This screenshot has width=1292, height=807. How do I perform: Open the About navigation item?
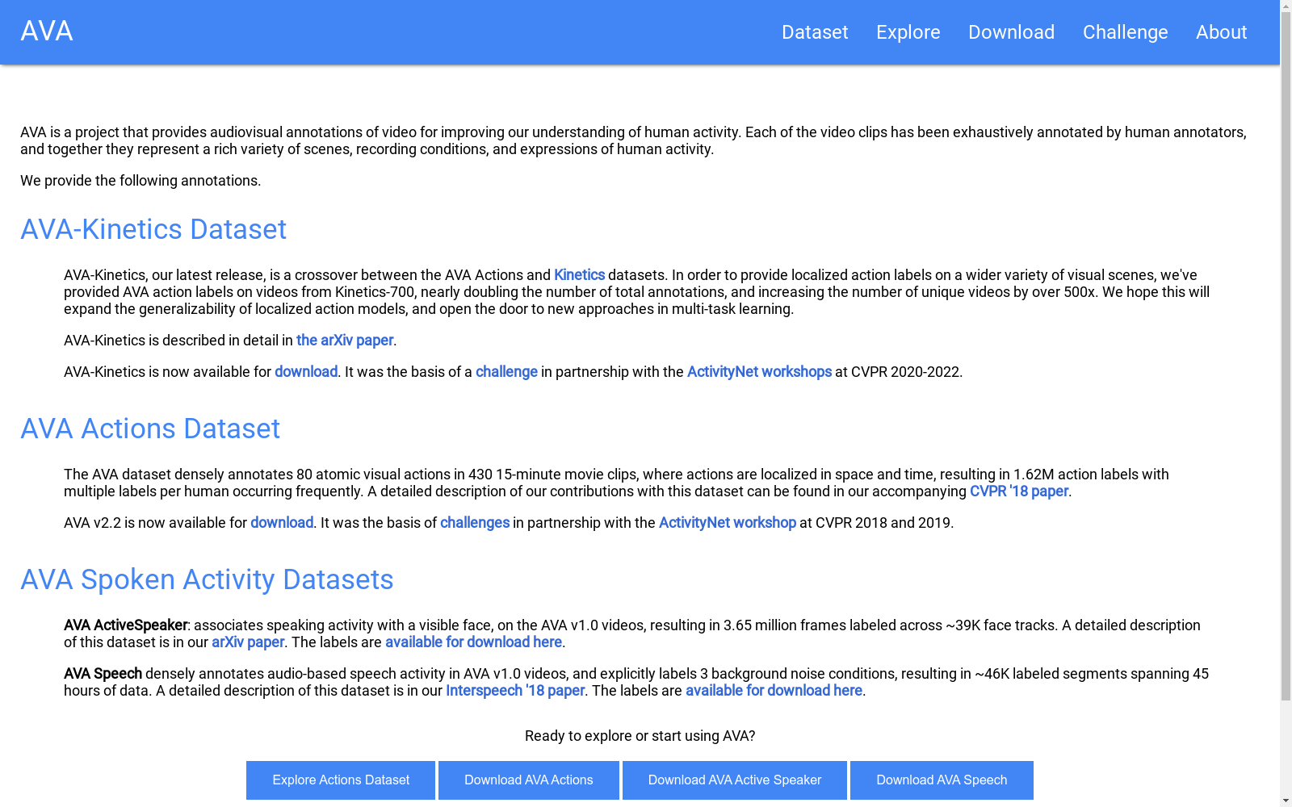[1221, 32]
